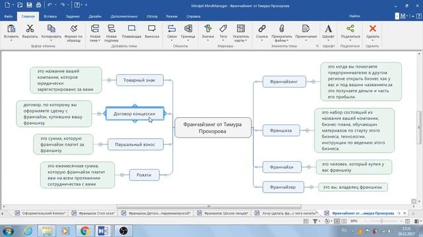The height and width of the screenshot is (237, 423).
Task: Click the fit map icon right of the zoom slider
Action: pos(407,221)
